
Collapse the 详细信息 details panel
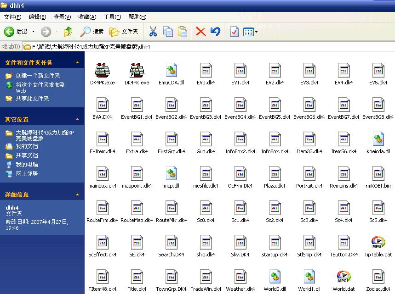[x=77, y=194]
